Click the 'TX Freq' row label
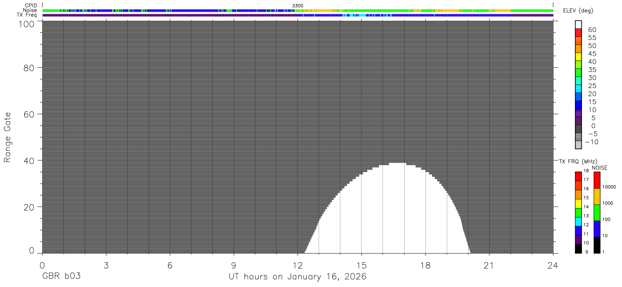The image size is (622, 287). coord(27,15)
